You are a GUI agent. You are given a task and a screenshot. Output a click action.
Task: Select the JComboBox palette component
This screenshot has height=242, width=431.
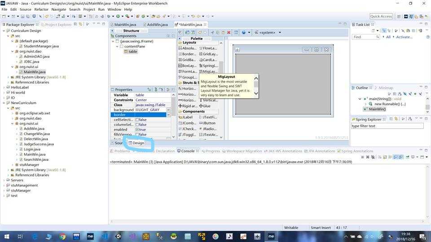(x=188, y=123)
